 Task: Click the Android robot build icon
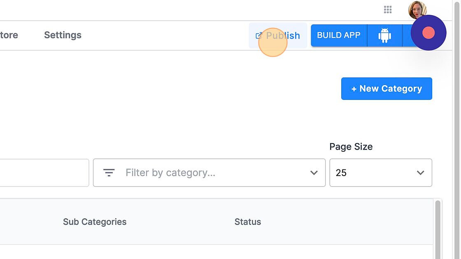[384, 35]
